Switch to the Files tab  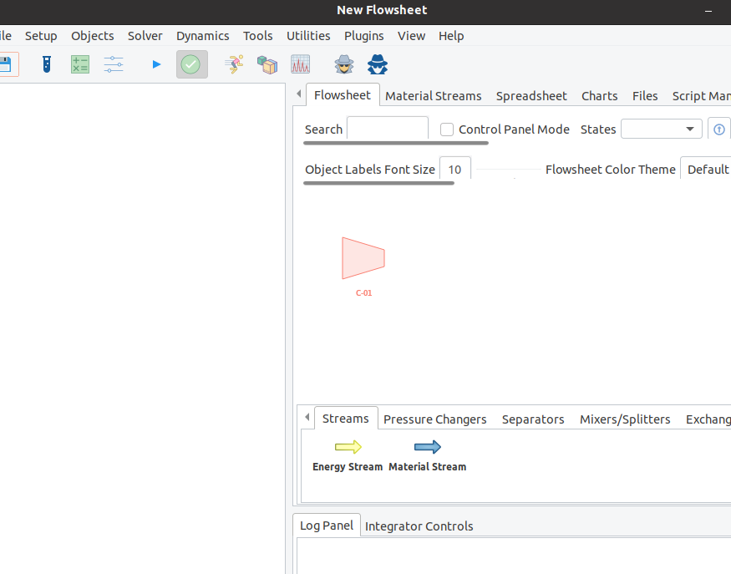pos(645,96)
